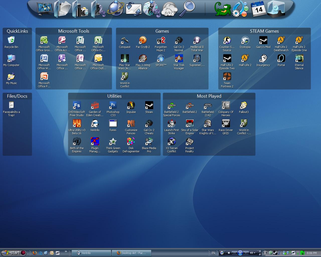
Task: Open the Feb 14 calendar dock icon
Action: click(x=258, y=10)
